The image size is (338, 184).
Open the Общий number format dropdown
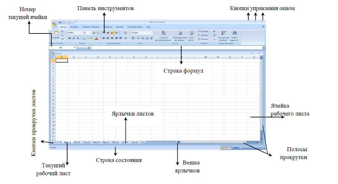point(152,33)
